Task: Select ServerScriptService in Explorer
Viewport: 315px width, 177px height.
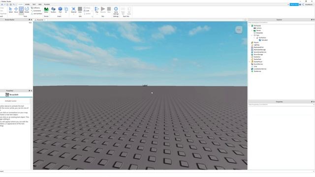Action: click(x=260, y=52)
